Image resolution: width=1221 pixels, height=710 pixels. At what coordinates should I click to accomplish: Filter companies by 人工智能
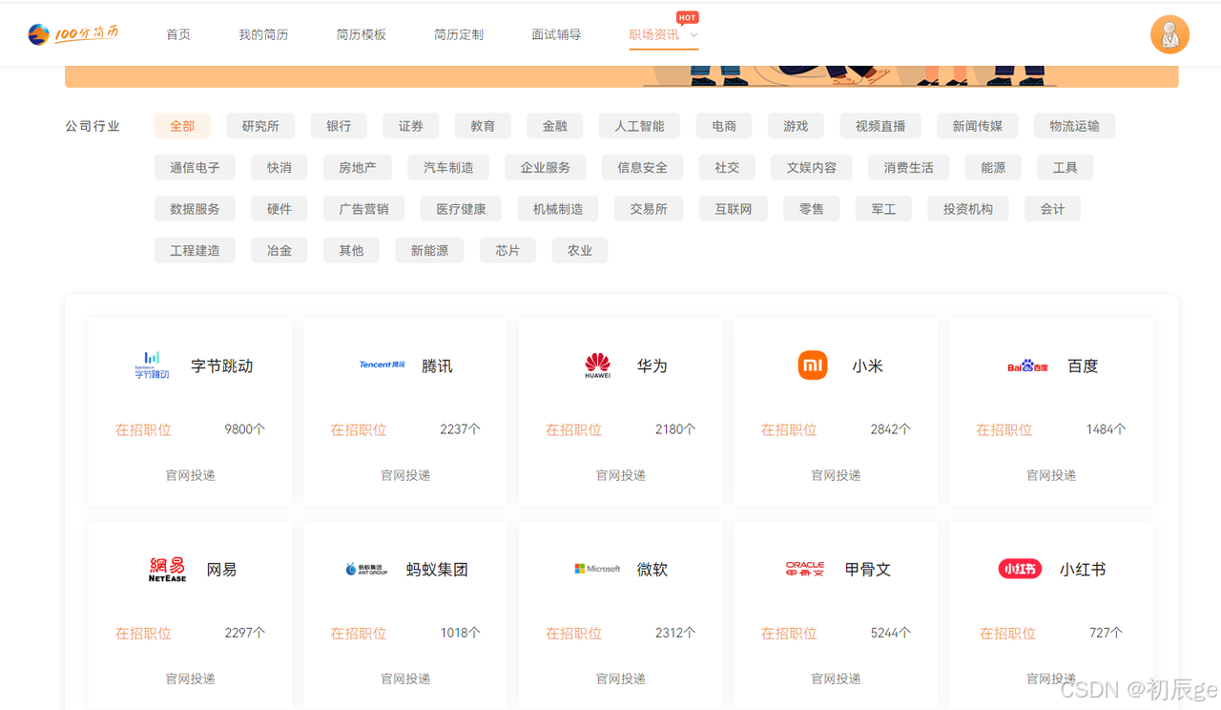[639, 126]
